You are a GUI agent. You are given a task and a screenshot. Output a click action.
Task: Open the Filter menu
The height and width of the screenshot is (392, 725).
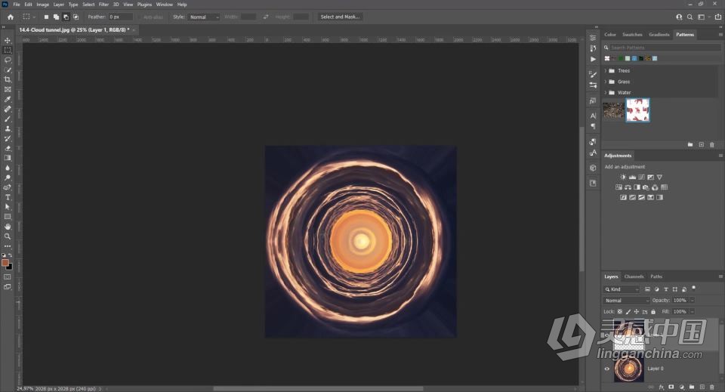[103, 5]
